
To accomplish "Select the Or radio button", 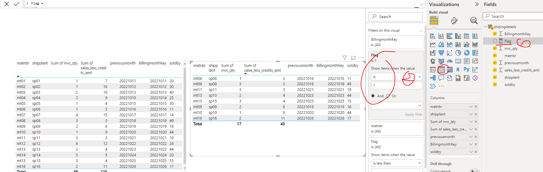I will [388, 96].
